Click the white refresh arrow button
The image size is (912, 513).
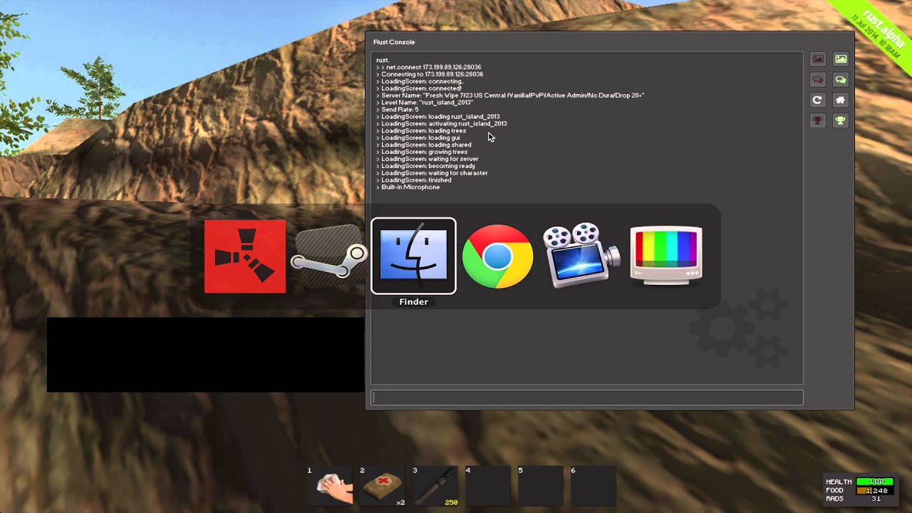tap(818, 100)
